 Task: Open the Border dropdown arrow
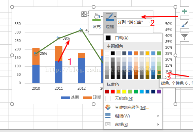click(x=115, y=17)
